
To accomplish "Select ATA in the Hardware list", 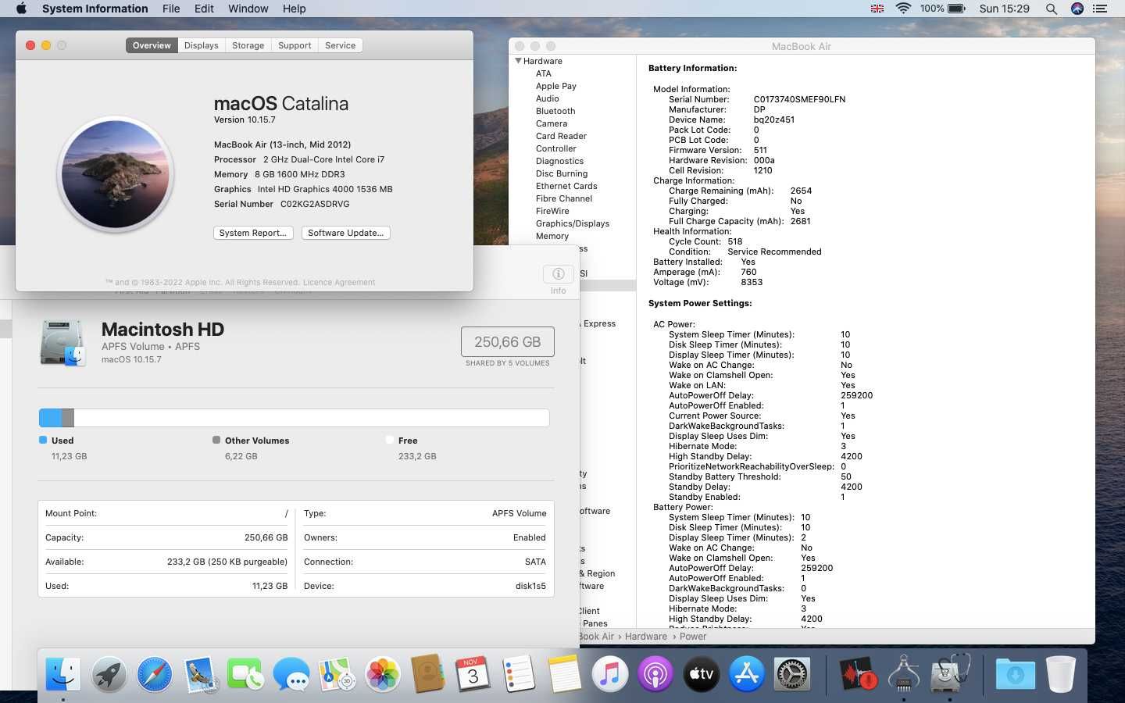I will tap(544, 73).
